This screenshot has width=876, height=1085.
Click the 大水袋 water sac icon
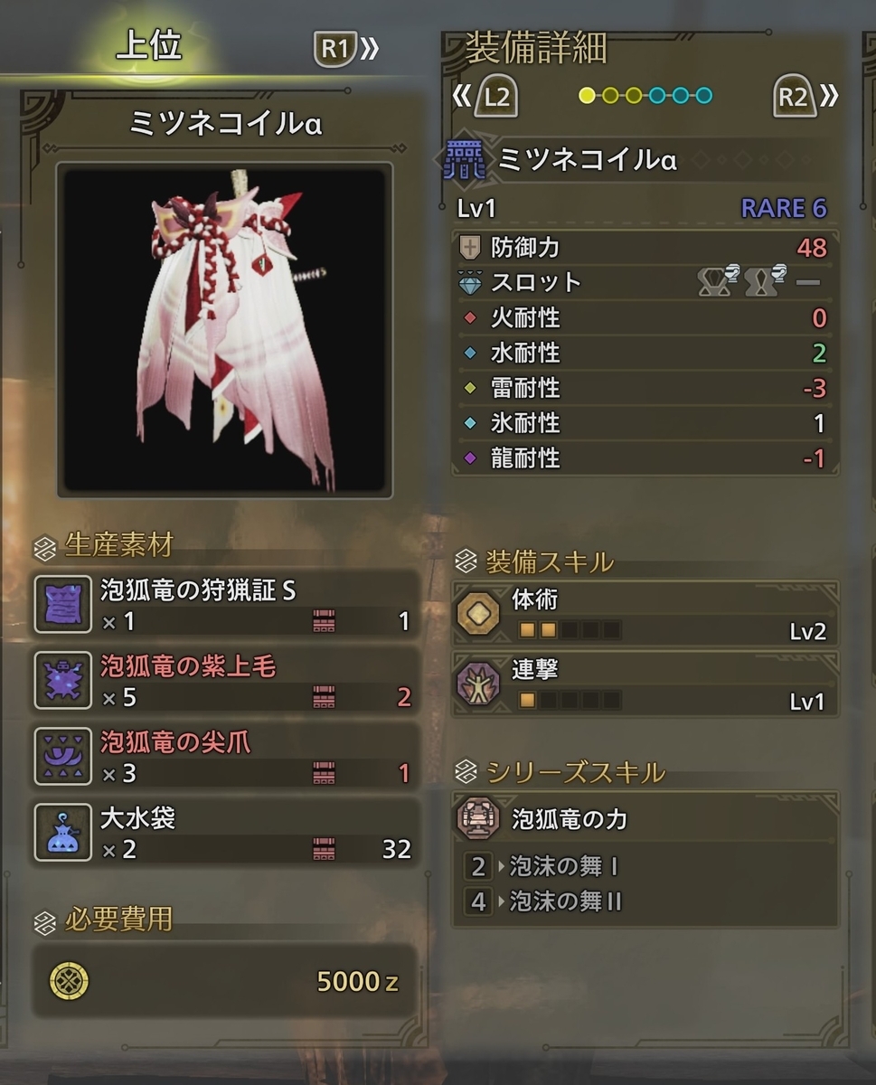tap(62, 832)
